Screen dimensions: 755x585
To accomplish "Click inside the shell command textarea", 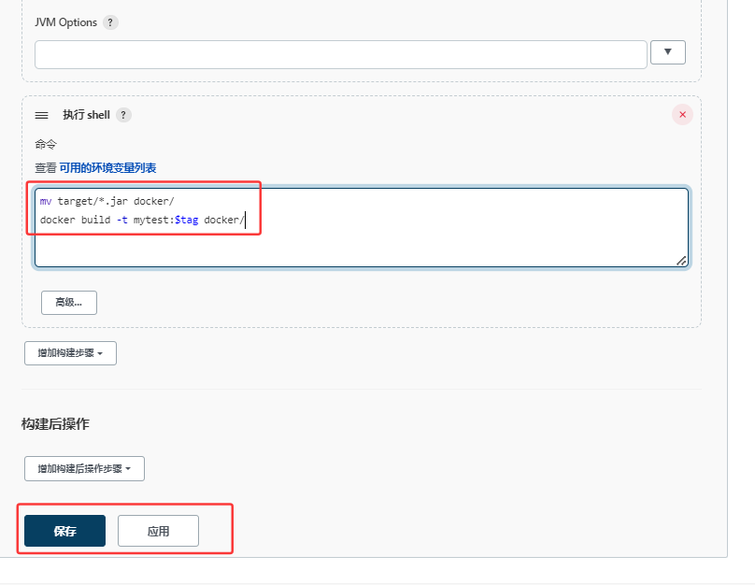I will pos(361,227).
